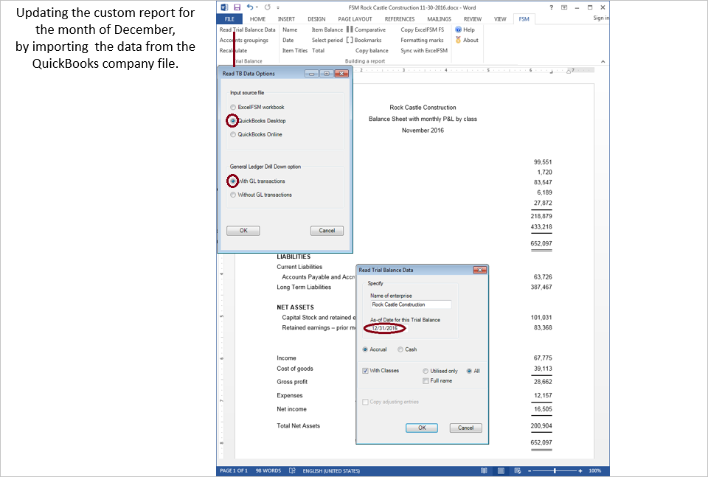The height and width of the screenshot is (477, 708).
Task: Click Name of enterprise input field
Action: 411,304
